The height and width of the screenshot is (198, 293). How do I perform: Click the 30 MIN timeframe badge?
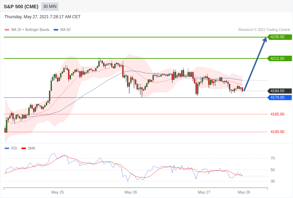[x=50, y=7]
